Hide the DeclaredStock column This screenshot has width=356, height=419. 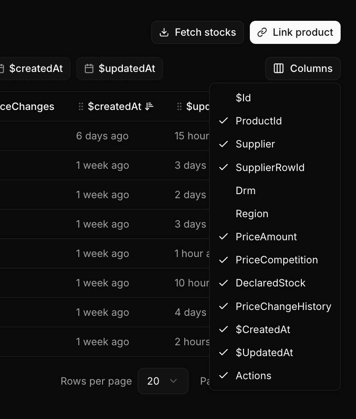(270, 283)
